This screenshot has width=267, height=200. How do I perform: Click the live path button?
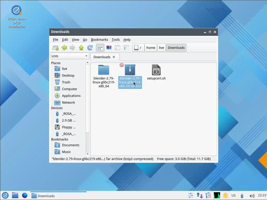[161, 48]
